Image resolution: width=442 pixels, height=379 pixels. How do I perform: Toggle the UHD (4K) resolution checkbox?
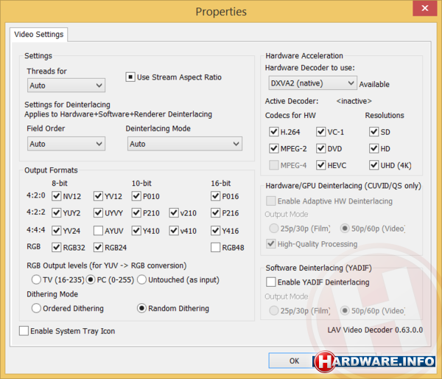[374, 164]
